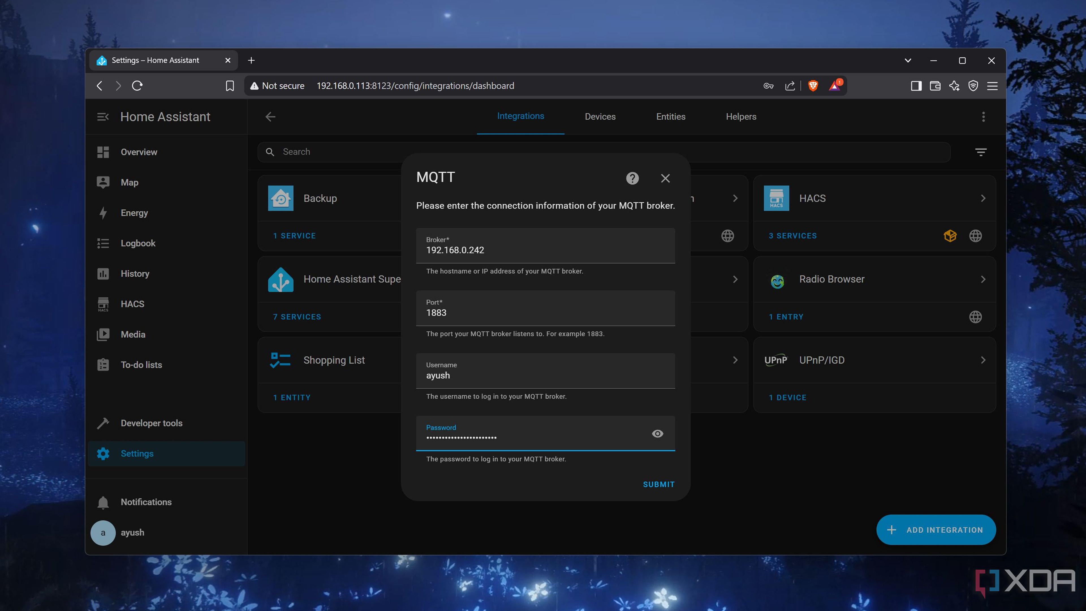Open the browser tab search dropdown
1086x611 pixels.
(908, 60)
